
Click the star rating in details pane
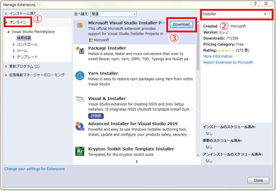coord(226,51)
